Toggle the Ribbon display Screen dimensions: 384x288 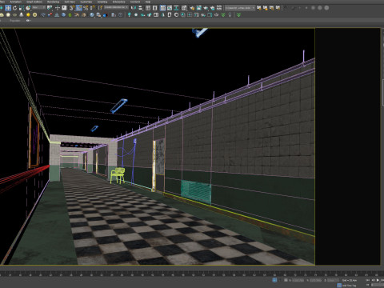pyautogui.click(x=162, y=8)
